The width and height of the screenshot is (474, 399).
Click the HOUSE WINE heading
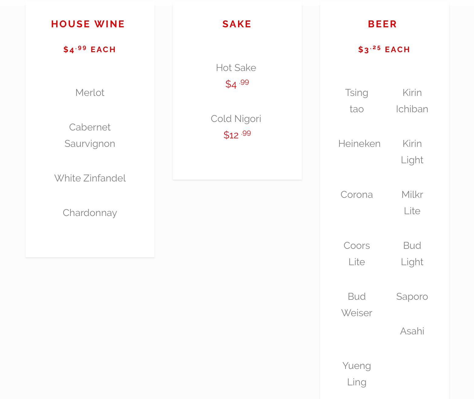point(88,24)
